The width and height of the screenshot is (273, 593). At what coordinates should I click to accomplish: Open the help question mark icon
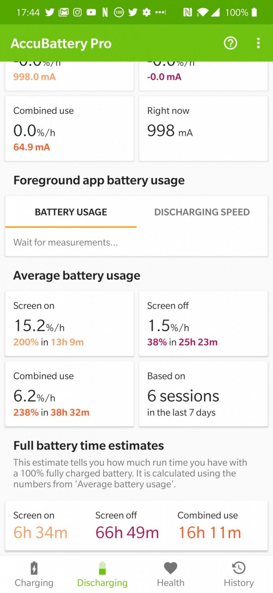(x=230, y=43)
